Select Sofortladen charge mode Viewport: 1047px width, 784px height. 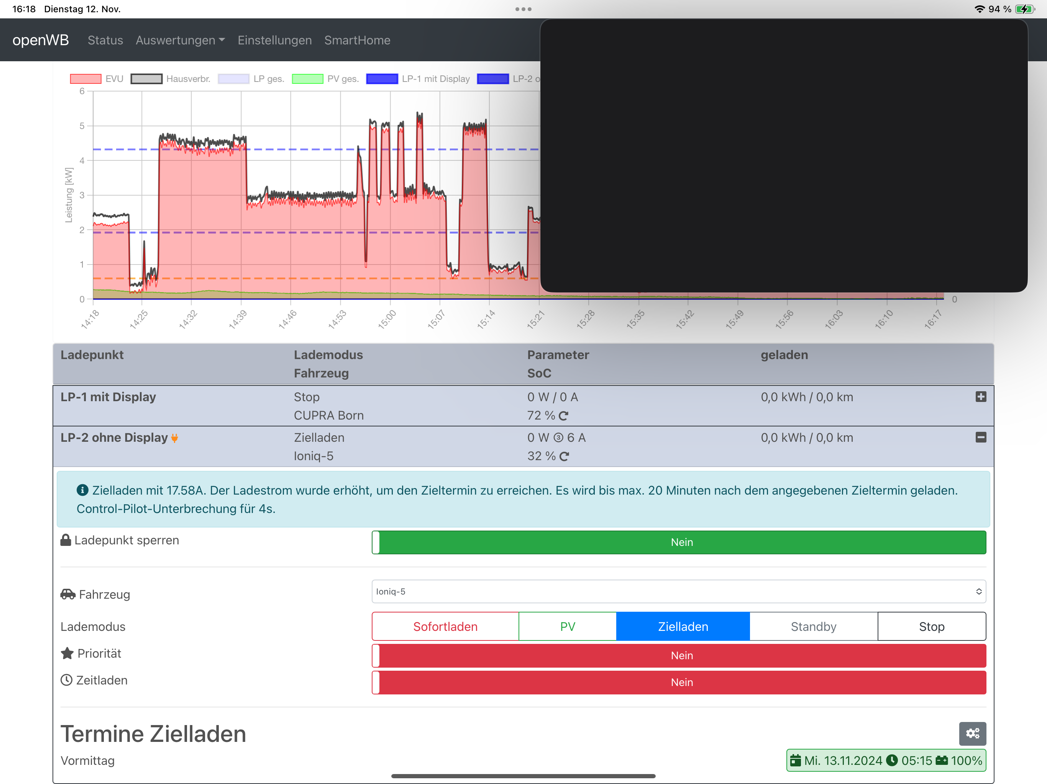pos(445,627)
